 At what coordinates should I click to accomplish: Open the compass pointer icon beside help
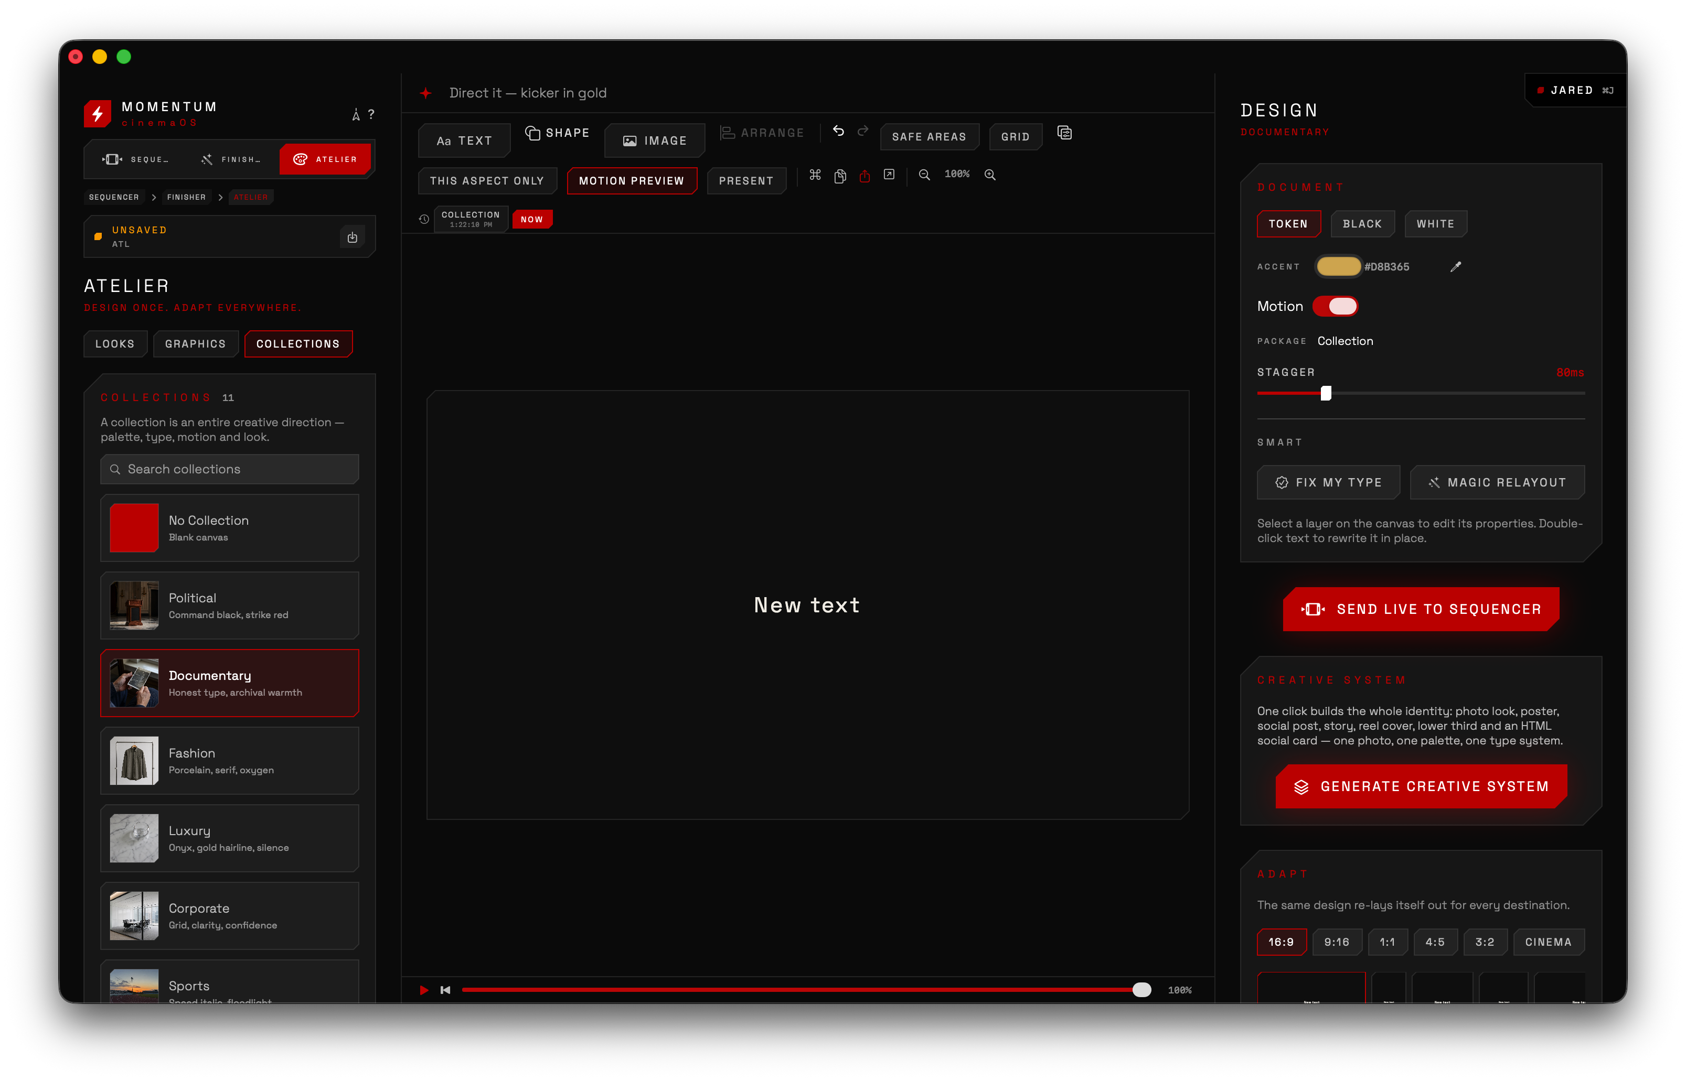[356, 115]
